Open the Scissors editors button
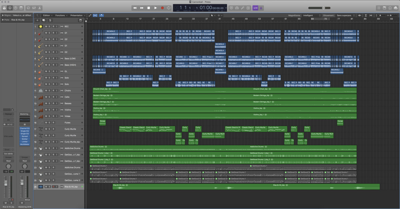This screenshot has width=400, height=209. [x=40, y=8]
